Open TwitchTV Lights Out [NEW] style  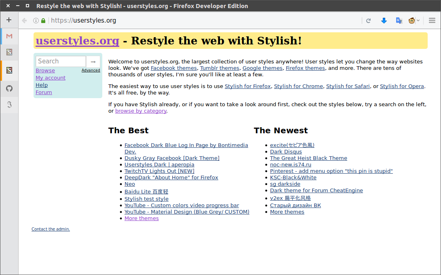coord(160,171)
